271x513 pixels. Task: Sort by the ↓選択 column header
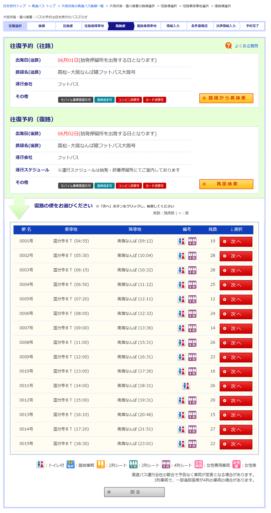pos(236,229)
